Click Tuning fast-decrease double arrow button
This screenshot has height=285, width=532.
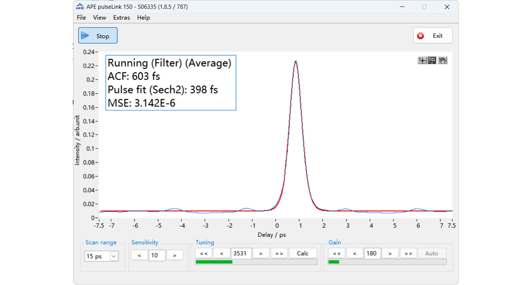click(x=204, y=253)
